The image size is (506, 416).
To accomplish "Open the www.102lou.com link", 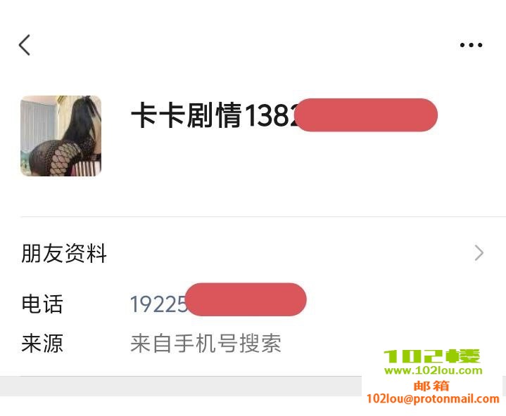I will (x=434, y=370).
